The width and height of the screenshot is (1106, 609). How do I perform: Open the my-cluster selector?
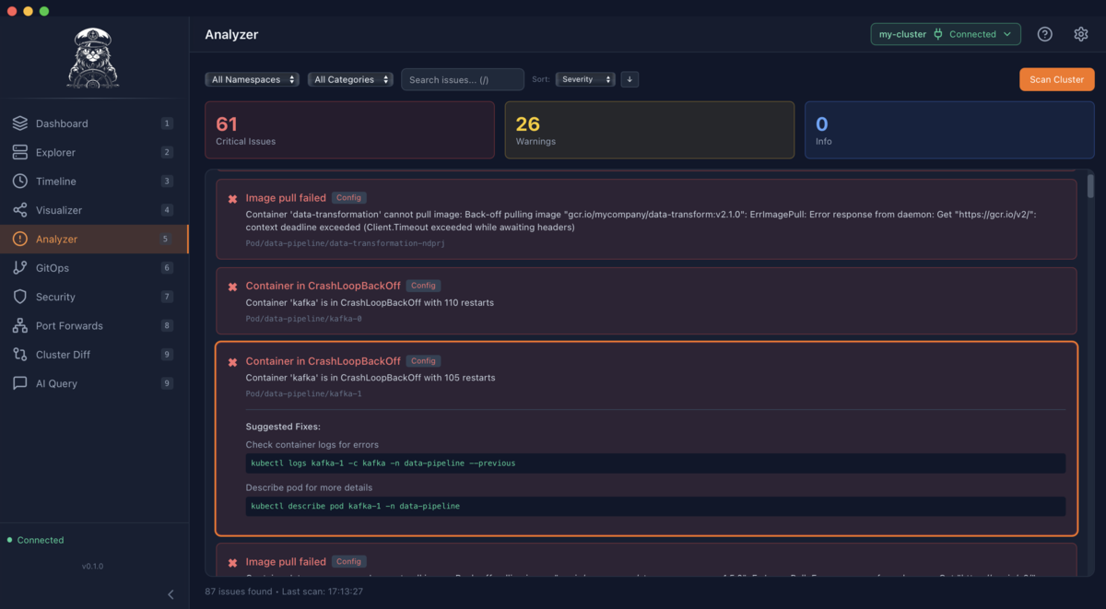click(x=946, y=33)
